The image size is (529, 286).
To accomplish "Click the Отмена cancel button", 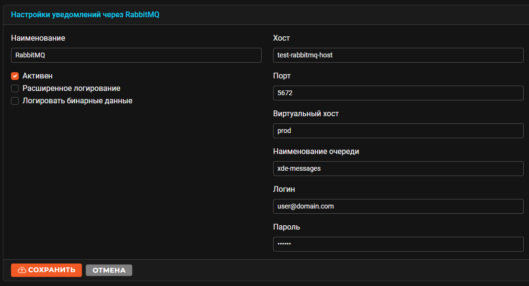I will click(x=109, y=270).
